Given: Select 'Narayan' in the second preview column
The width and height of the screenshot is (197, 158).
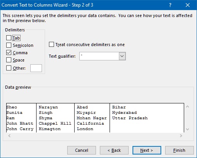Looking at the screenshot, I should pyautogui.click(x=48, y=107).
